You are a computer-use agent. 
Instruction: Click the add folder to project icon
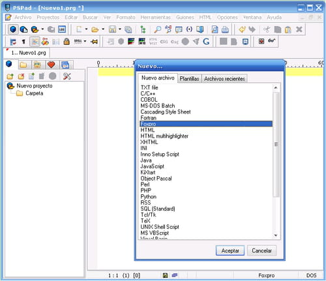pyautogui.click(x=10, y=76)
